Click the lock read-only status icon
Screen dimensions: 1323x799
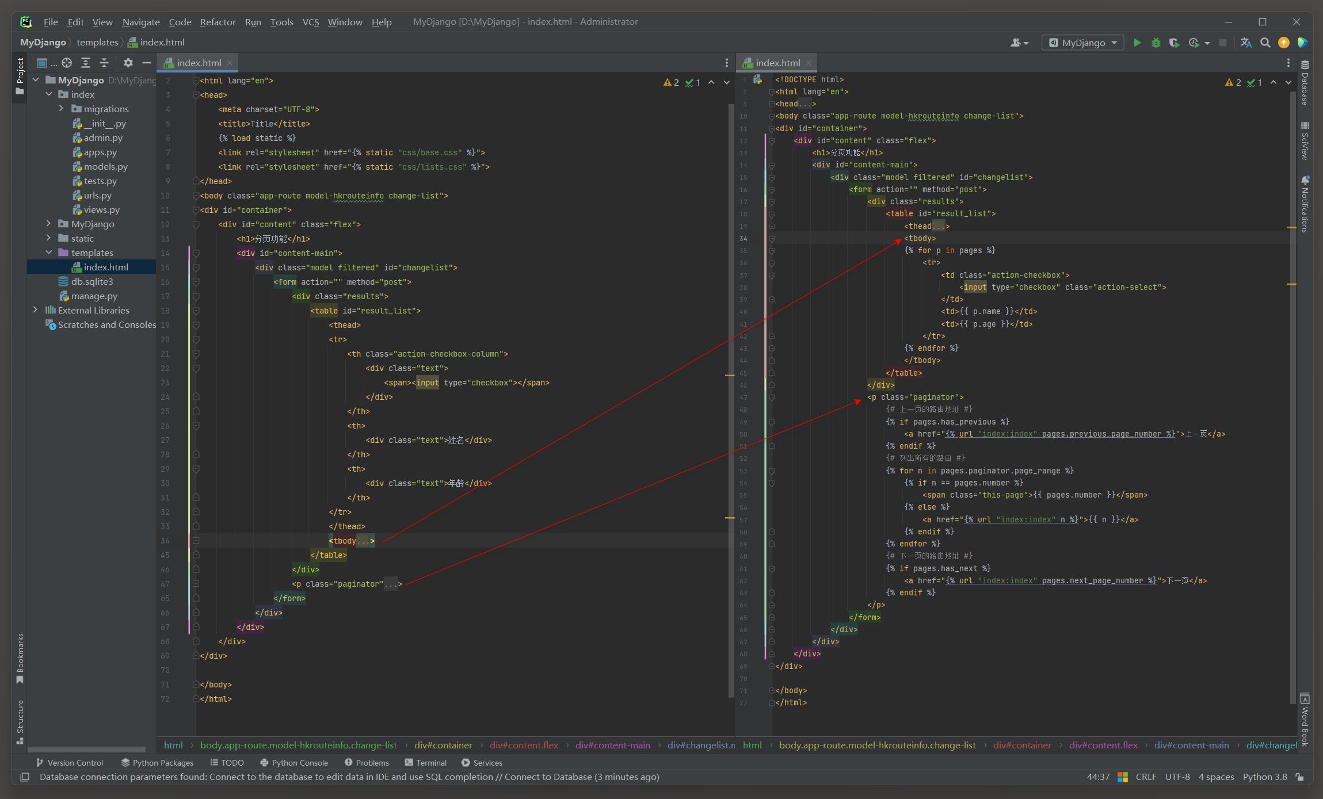coord(1299,777)
